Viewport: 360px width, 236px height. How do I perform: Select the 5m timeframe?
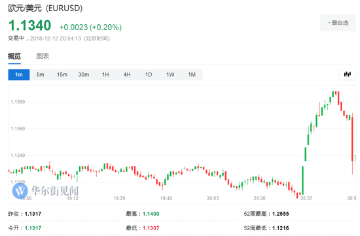click(x=40, y=75)
